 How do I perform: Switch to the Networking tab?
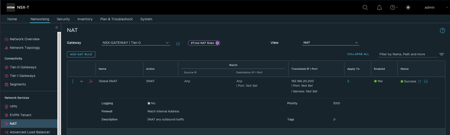pyautogui.click(x=40, y=19)
